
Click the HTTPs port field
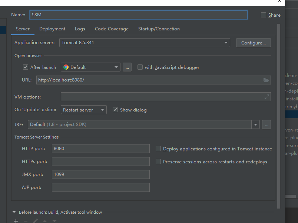[101, 162]
